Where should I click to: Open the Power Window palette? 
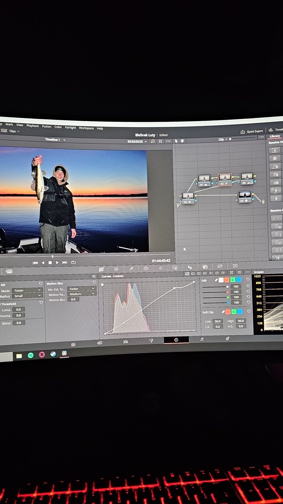[x=146, y=268]
